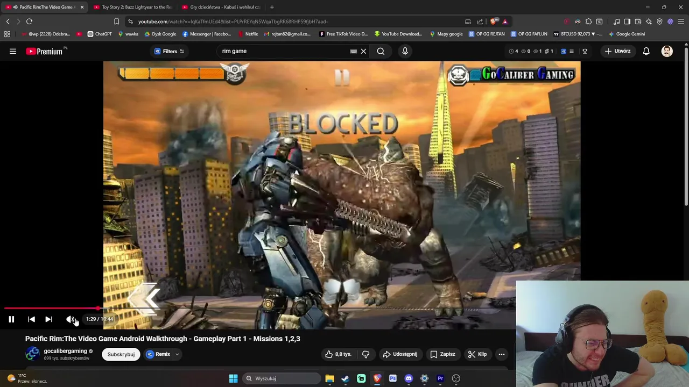Click the magnifier search button
Viewport: 689px width, 387px height.
(x=381, y=51)
